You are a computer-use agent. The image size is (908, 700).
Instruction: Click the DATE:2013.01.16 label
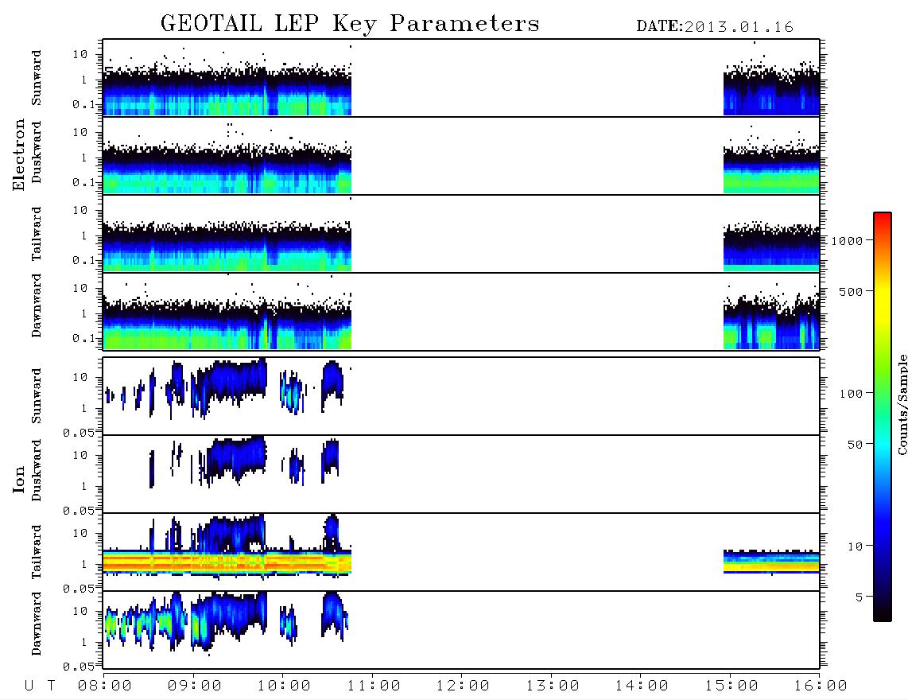(715, 27)
